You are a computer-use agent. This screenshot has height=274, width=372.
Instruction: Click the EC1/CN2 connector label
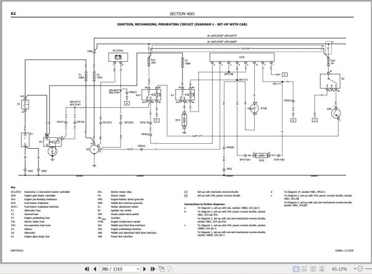coord(118,51)
